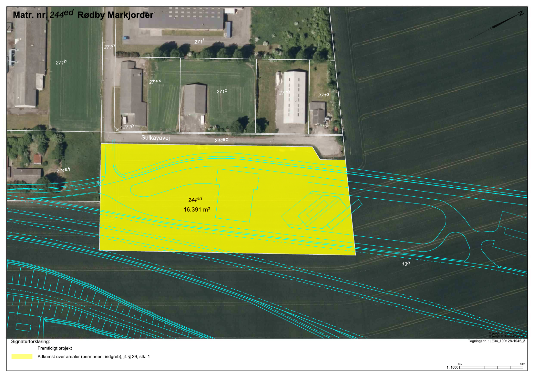Click the Signaturforklaring heading
Viewport: 534px width, 377px height.
(x=30, y=342)
